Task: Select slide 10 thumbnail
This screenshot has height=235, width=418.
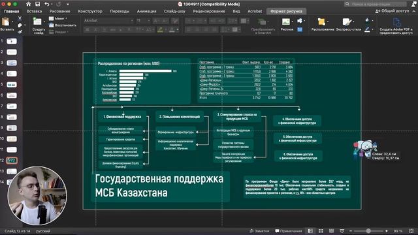Action: (x=12, y=139)
